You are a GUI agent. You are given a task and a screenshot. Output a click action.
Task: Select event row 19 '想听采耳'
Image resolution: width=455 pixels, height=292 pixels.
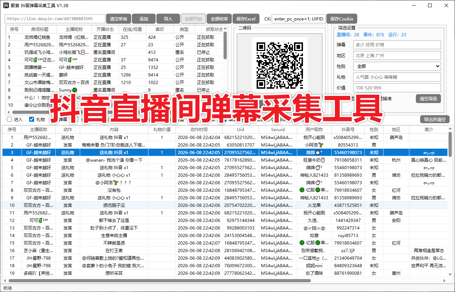pos(225,273)
